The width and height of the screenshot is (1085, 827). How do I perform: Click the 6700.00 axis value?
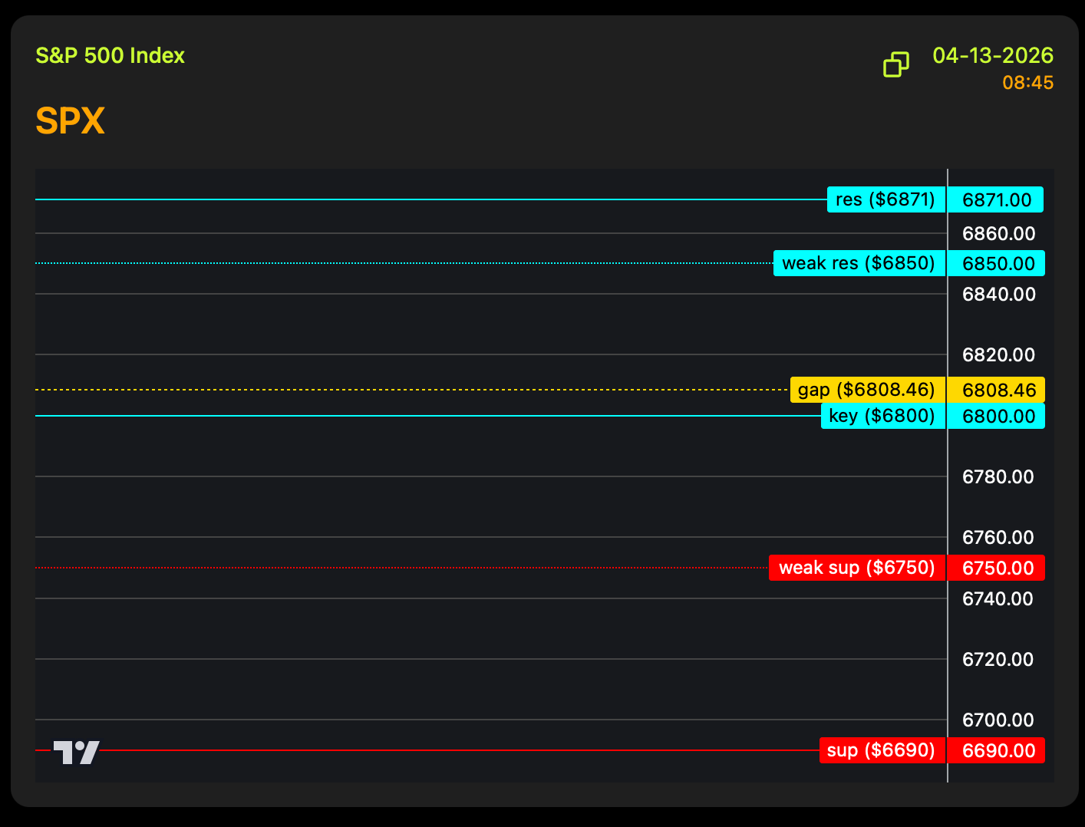[x=998, y=720]
